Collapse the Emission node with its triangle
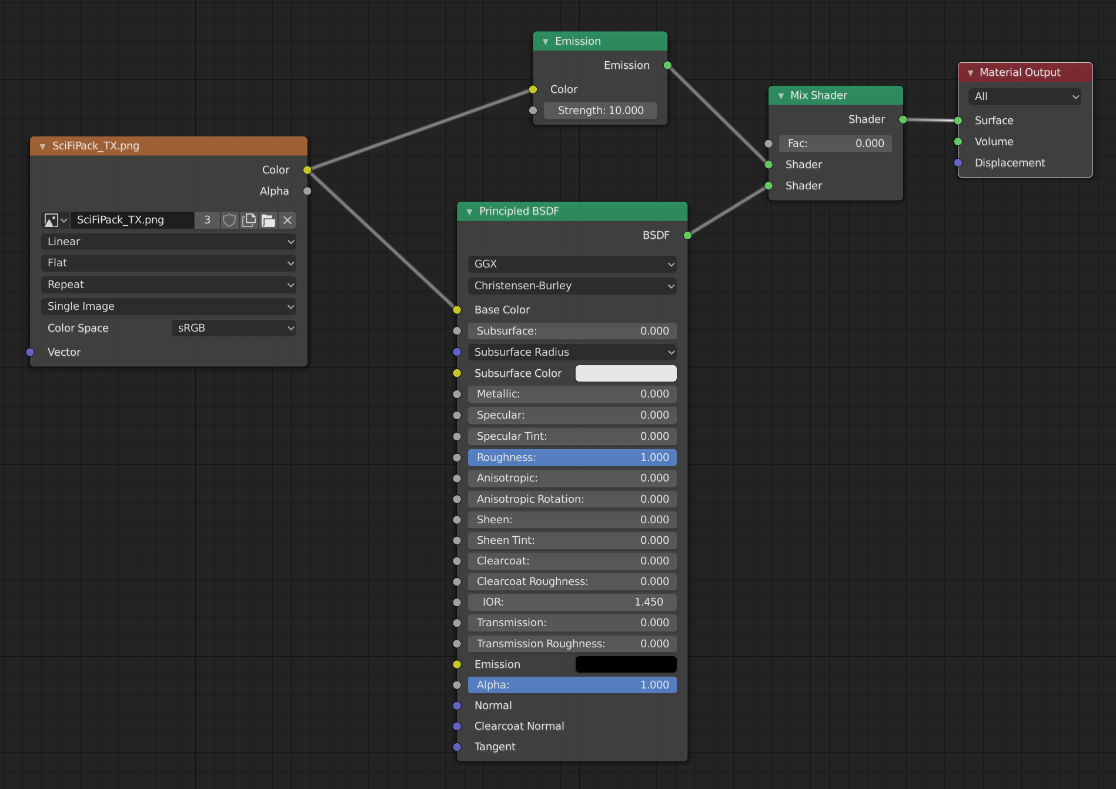The height and width of the screenshot is (789, 1116). tap(545, 41)
